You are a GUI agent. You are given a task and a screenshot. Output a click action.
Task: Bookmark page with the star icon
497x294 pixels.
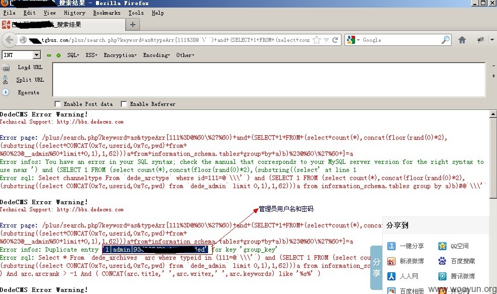pos(316,40)
